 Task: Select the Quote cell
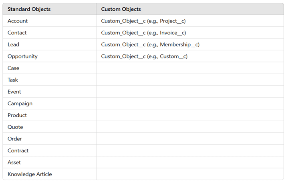pos(15,127)
